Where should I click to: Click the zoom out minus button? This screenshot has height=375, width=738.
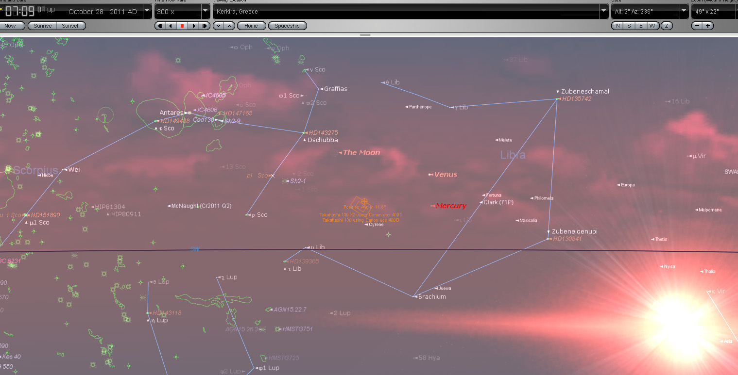click(698, 26)
